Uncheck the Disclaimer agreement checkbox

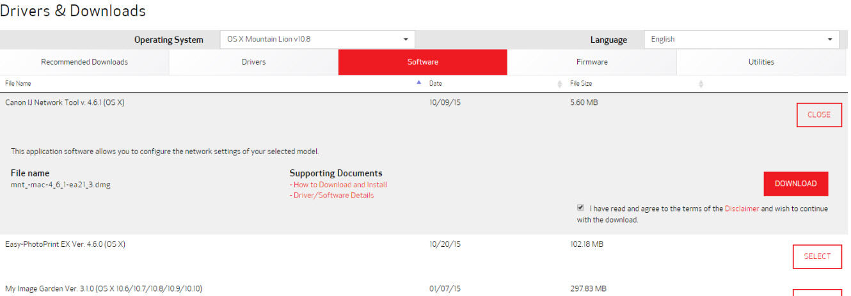pyautogui.click(x=580, y=208)
